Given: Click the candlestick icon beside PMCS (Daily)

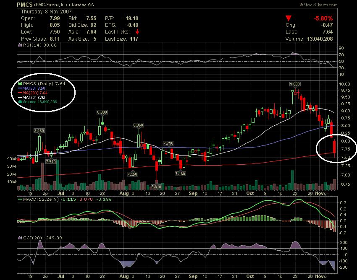Looking at the screenshot, I should [x=20, y=83].
